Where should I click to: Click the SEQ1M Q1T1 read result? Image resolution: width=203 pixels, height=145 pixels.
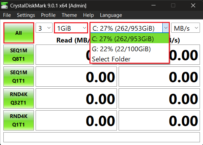(76, 77)
